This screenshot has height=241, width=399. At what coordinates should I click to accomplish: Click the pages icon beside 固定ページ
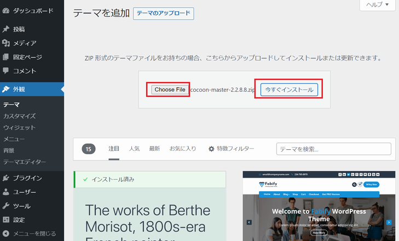[5, 57]
